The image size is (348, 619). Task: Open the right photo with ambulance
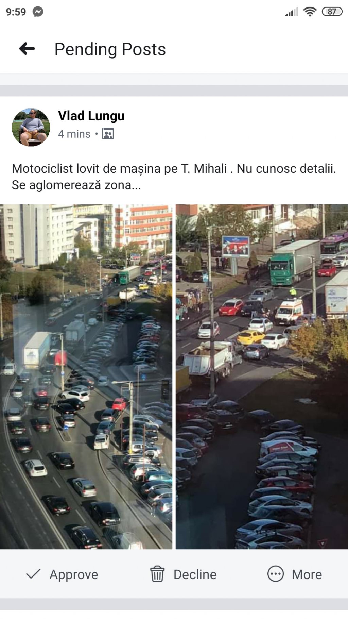tap(262, 377)
